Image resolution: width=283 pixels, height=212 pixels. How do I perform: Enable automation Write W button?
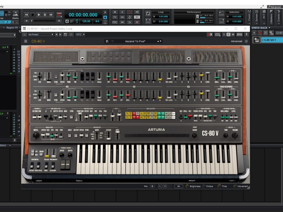pos(233,34)
